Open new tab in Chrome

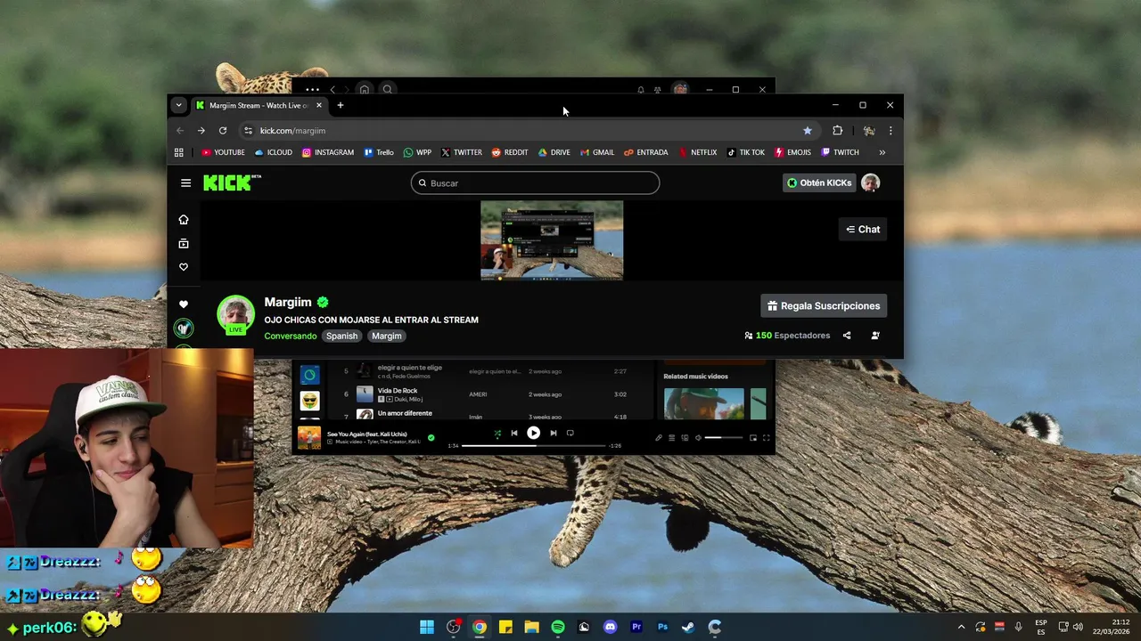[340, 105]
